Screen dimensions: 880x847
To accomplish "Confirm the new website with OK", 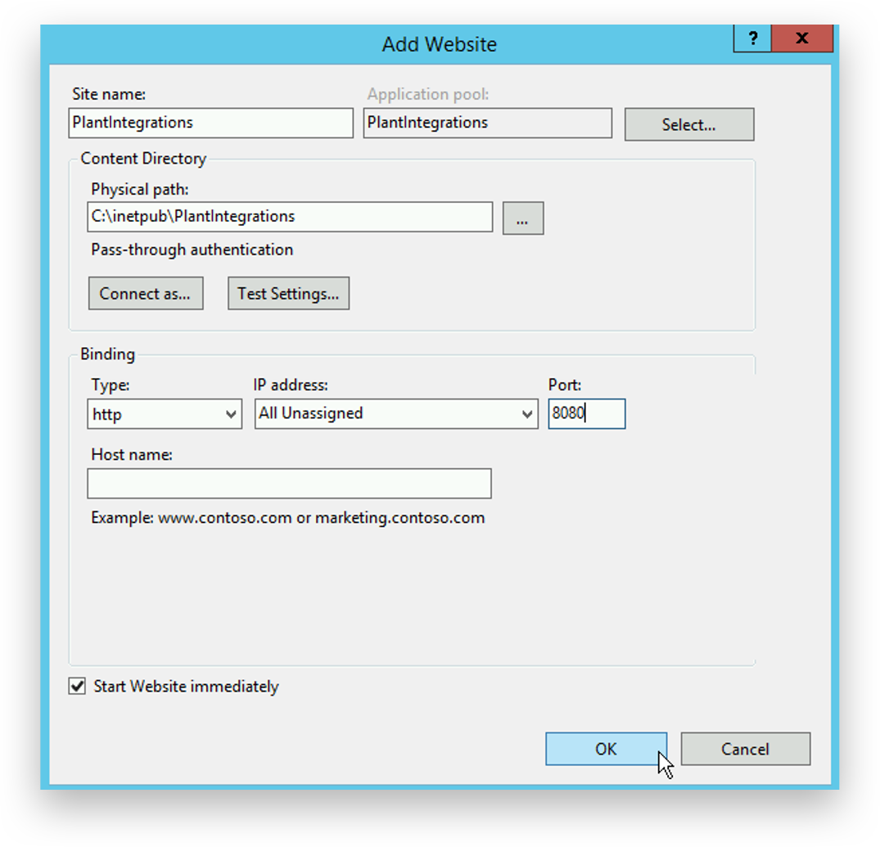I will tap(606, 749).
